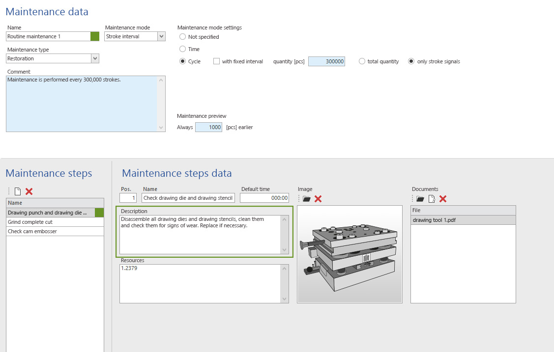Select the 'Not specified' radio button
The height and width of the screenshot is (352, 554).
[183, 37]
